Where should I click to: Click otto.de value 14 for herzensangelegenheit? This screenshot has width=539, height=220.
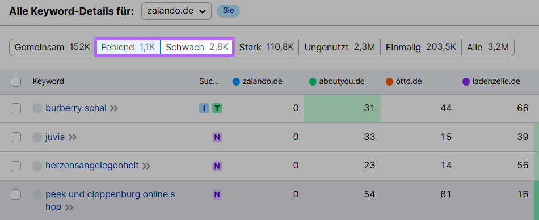click(446, 166)
